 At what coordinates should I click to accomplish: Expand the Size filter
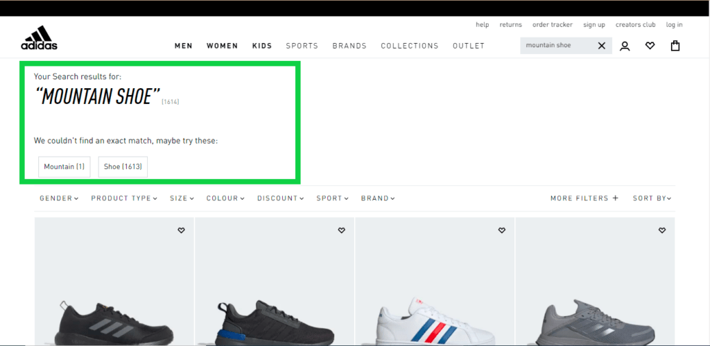coord(182,198)
